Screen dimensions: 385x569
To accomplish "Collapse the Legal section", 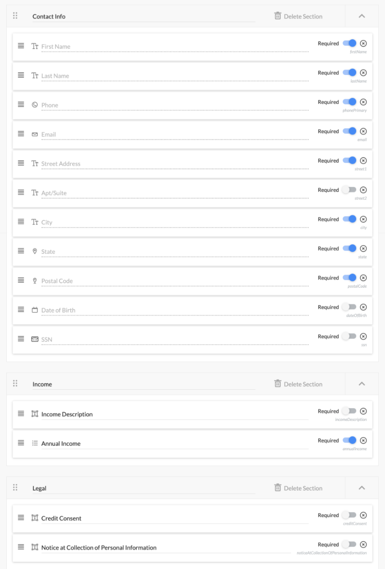I will 362,488.
